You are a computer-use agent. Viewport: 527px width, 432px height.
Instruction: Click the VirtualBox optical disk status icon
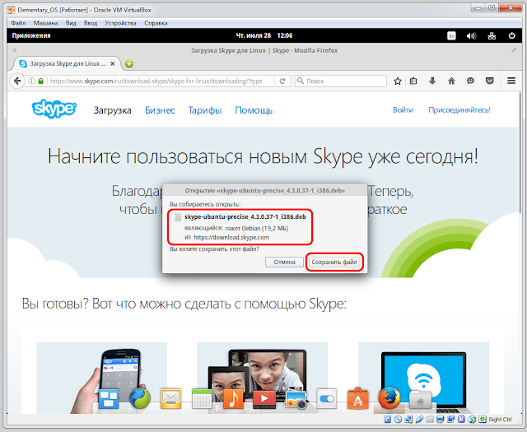[x=398, y=419]
